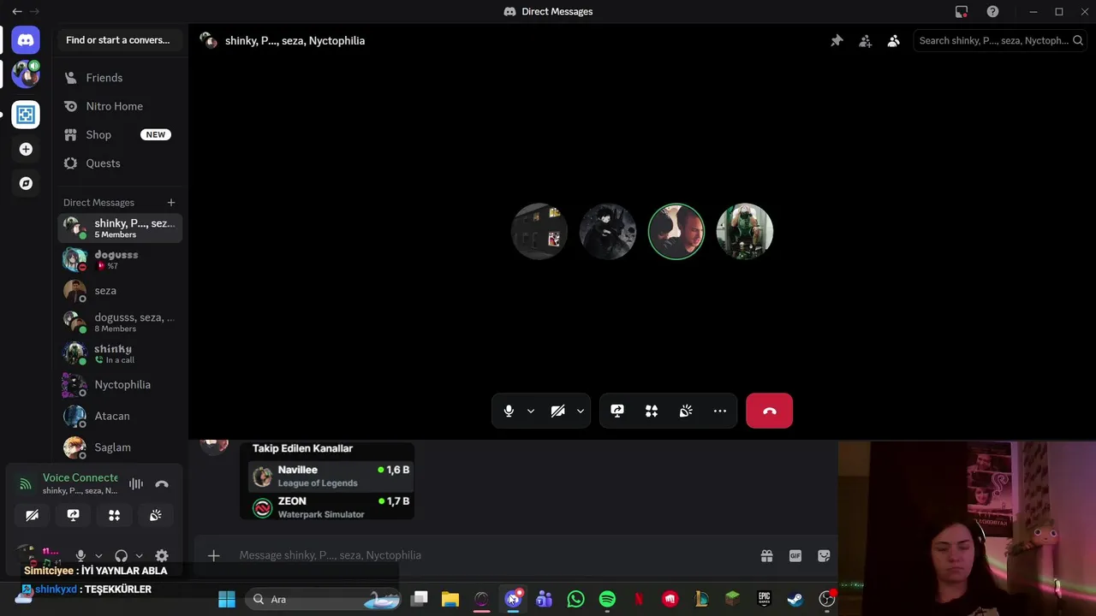Click the Ara taskbar search box
Viewport: 1096px width, 616px height.
(323, 600)
